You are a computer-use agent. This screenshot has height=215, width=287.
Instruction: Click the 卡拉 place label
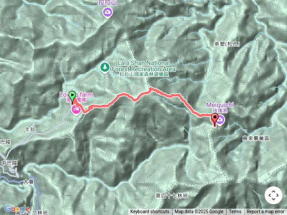point(30,129)
